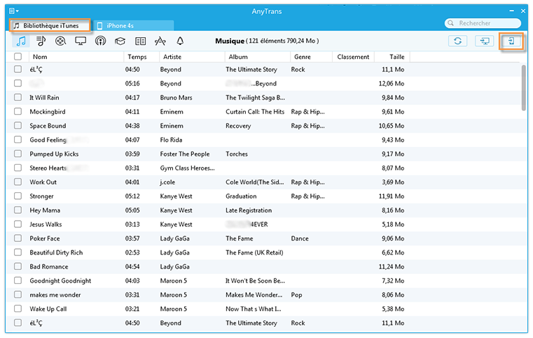Check the makes me wonder row checkbox

(18, 295)
